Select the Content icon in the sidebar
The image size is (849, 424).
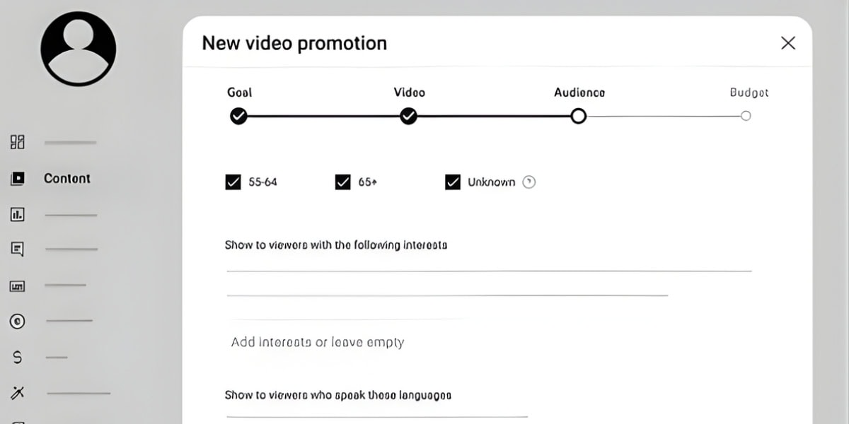pos(17,178)
